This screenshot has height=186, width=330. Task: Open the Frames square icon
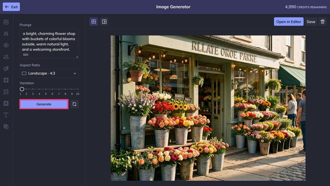point(6,80)
